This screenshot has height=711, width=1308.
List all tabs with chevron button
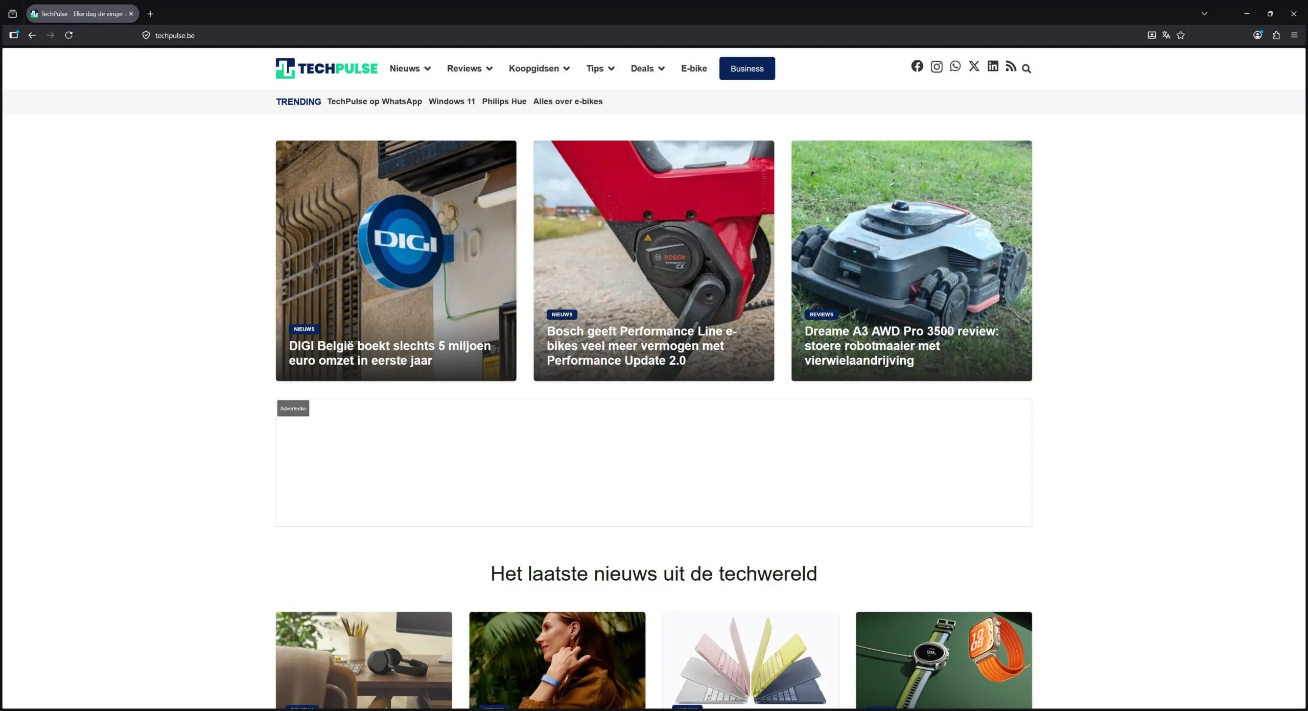click(x=1204, y=14)
